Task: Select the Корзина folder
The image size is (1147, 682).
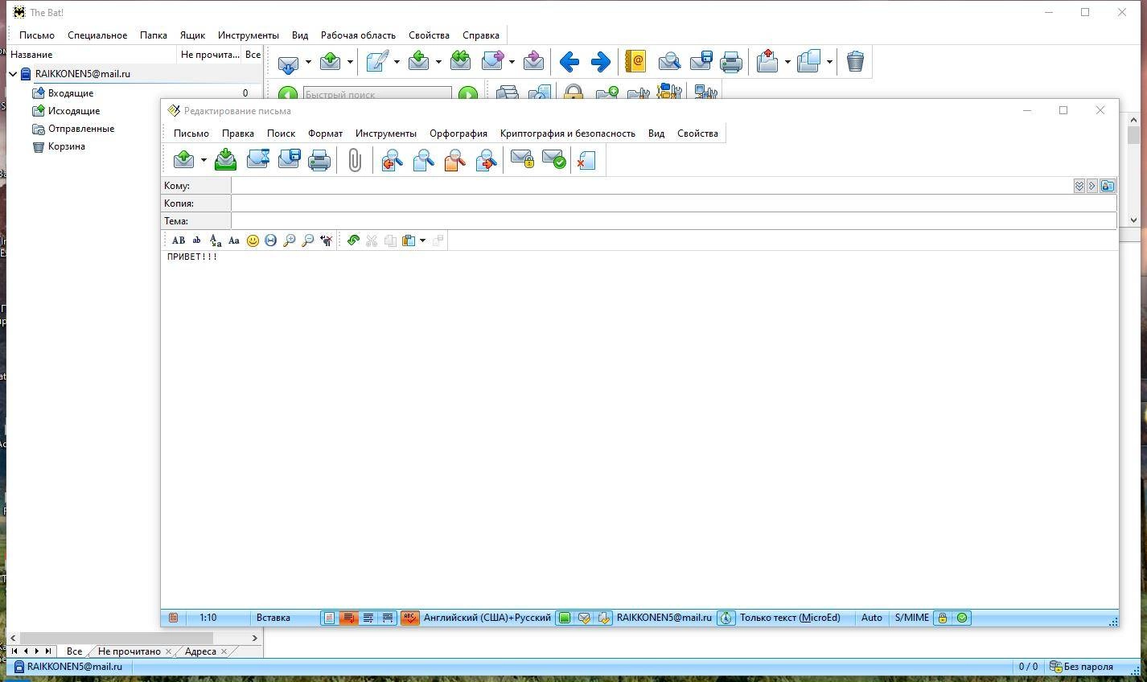Action: pyautogui.click(x=67, y=146)
